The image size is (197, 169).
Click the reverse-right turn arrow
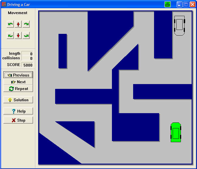(26, 36)
